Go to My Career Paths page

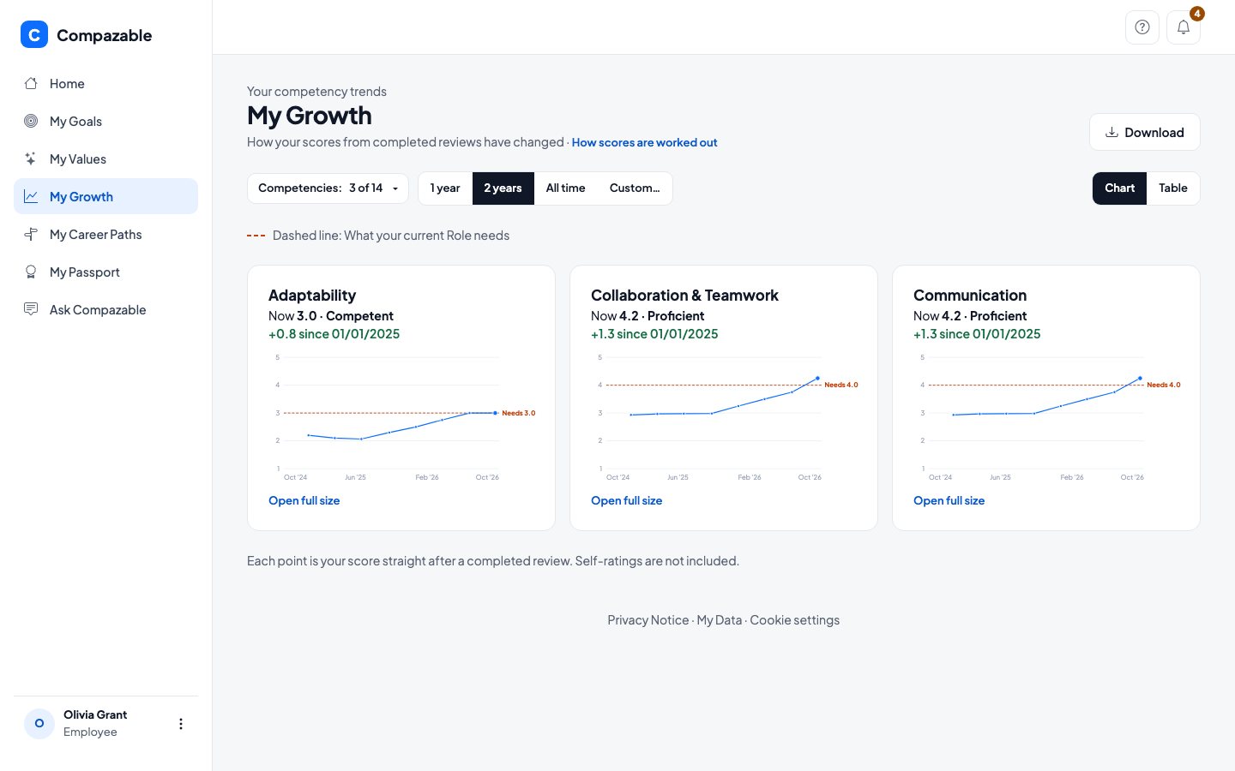coord(105,235)
